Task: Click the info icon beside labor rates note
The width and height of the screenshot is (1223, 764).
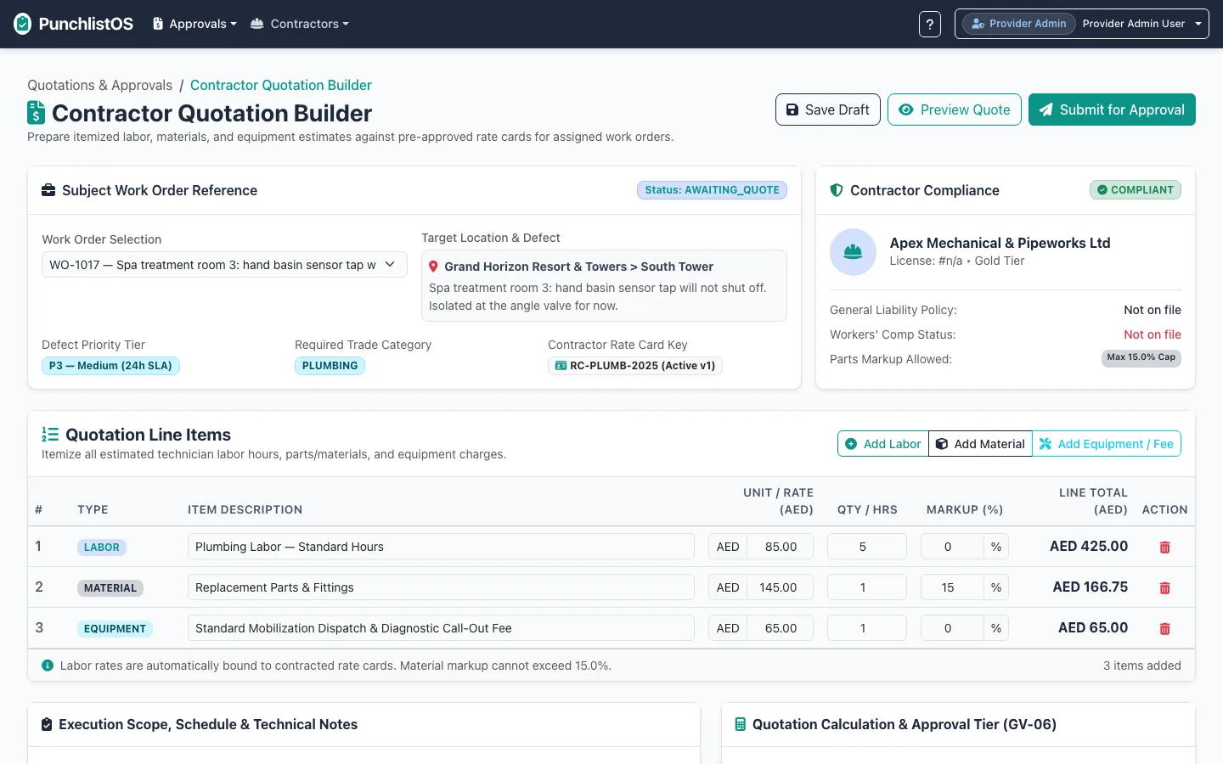Action: (x=48, y=666)
